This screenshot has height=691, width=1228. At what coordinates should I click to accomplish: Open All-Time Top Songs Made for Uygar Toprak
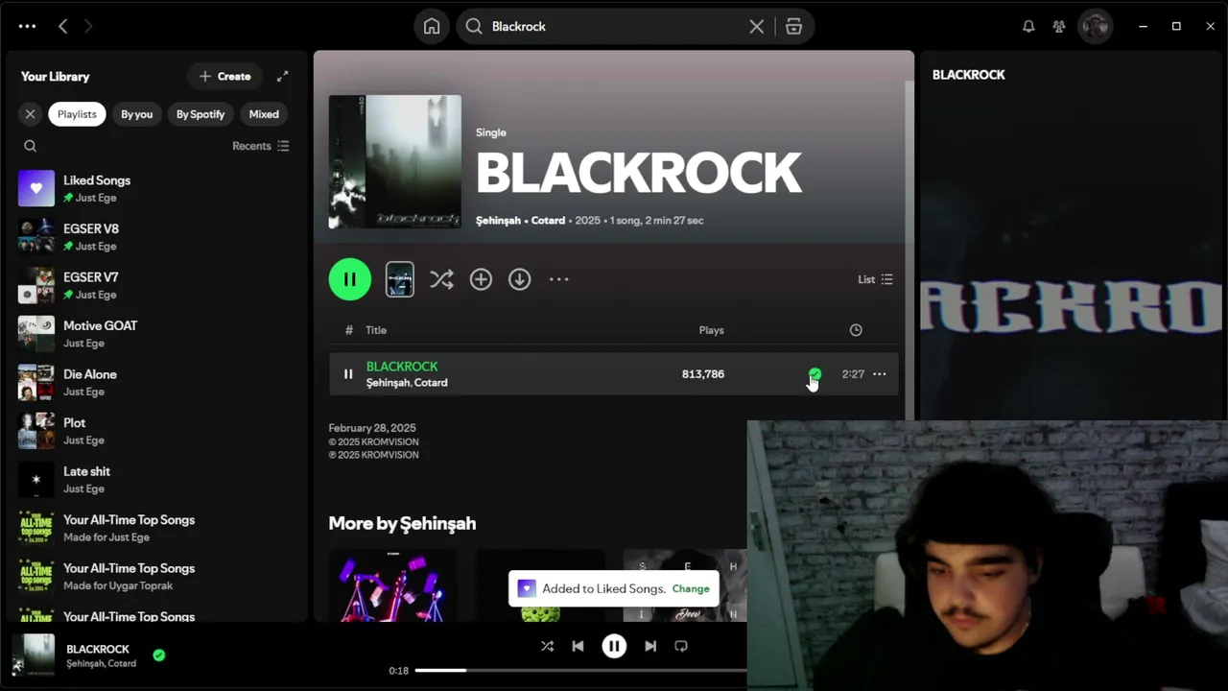pos(155,576)
